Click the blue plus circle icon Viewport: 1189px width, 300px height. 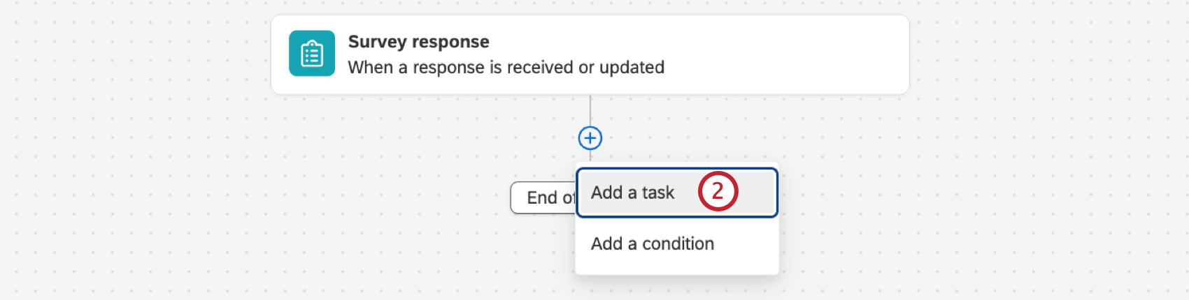[590, 138]
